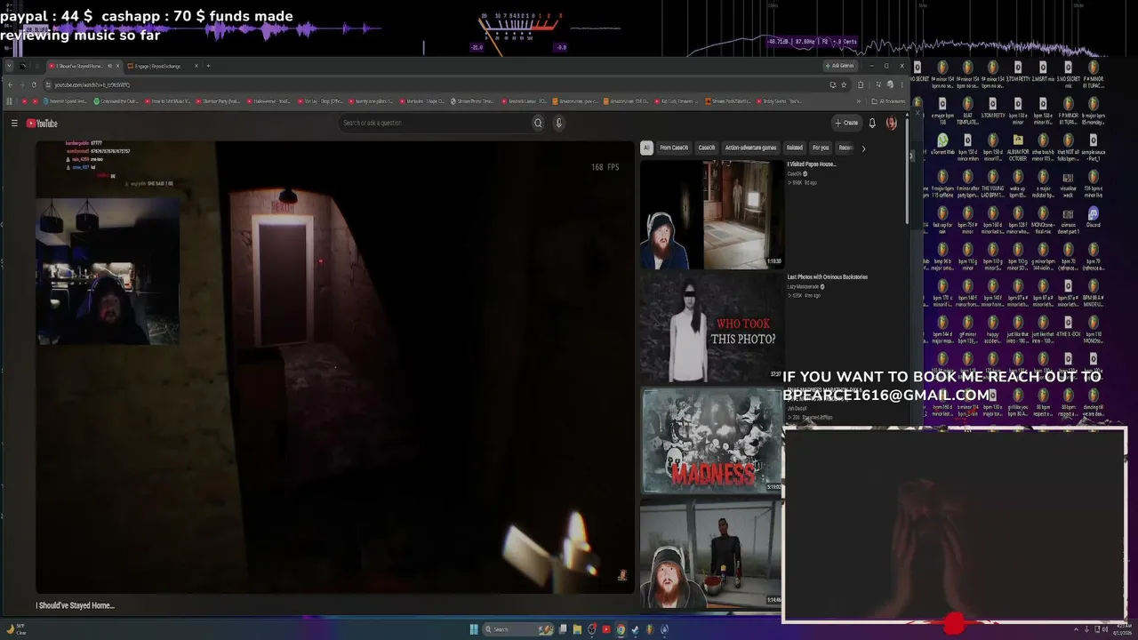This screenshot has width=1138, height=640.
Task: Launch Discord from the desktop
Action: click(x=1093, y=218)
